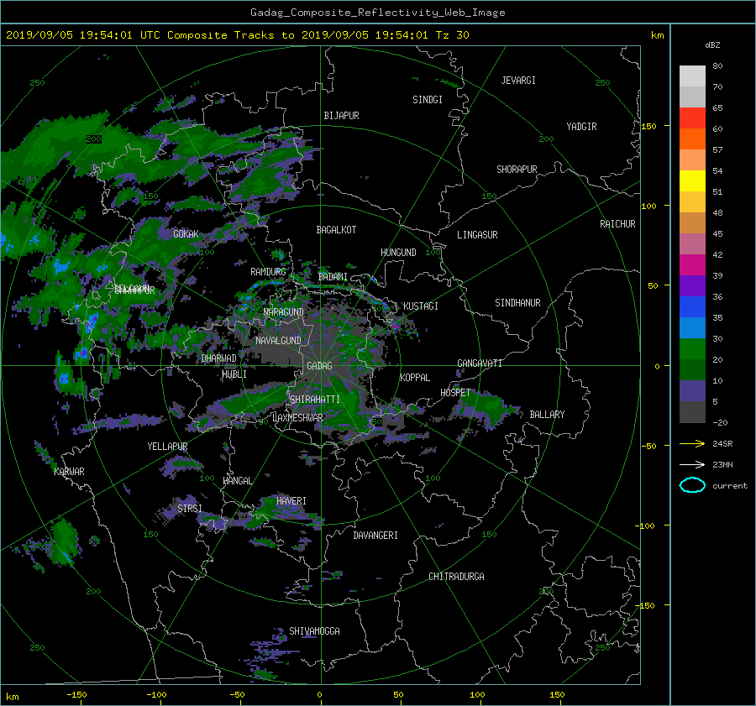Click the KARWAR city label
Image resolution: width=756 pixels, height=706 pixels.
(69, 472)
